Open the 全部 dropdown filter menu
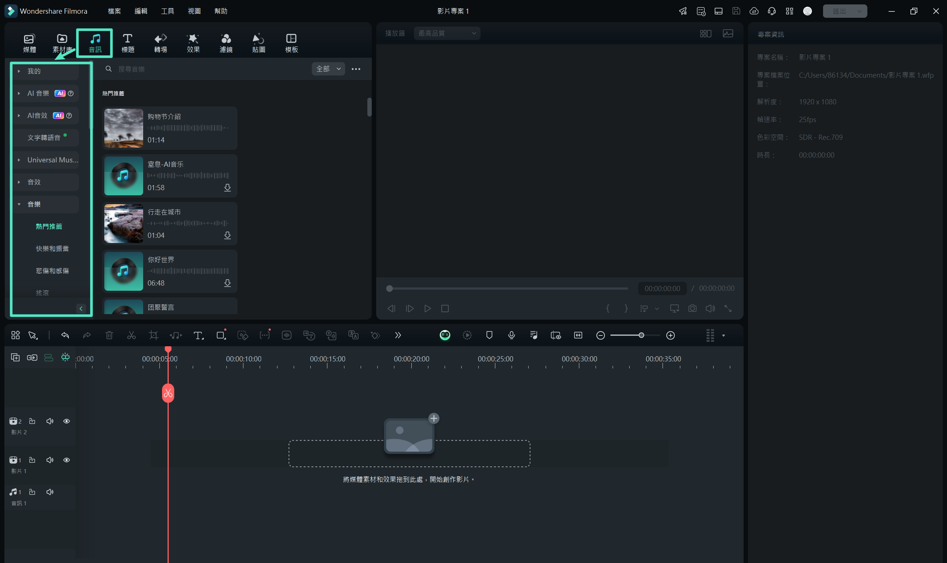This screenshot has width=947, height=563. tap(329, 69)
